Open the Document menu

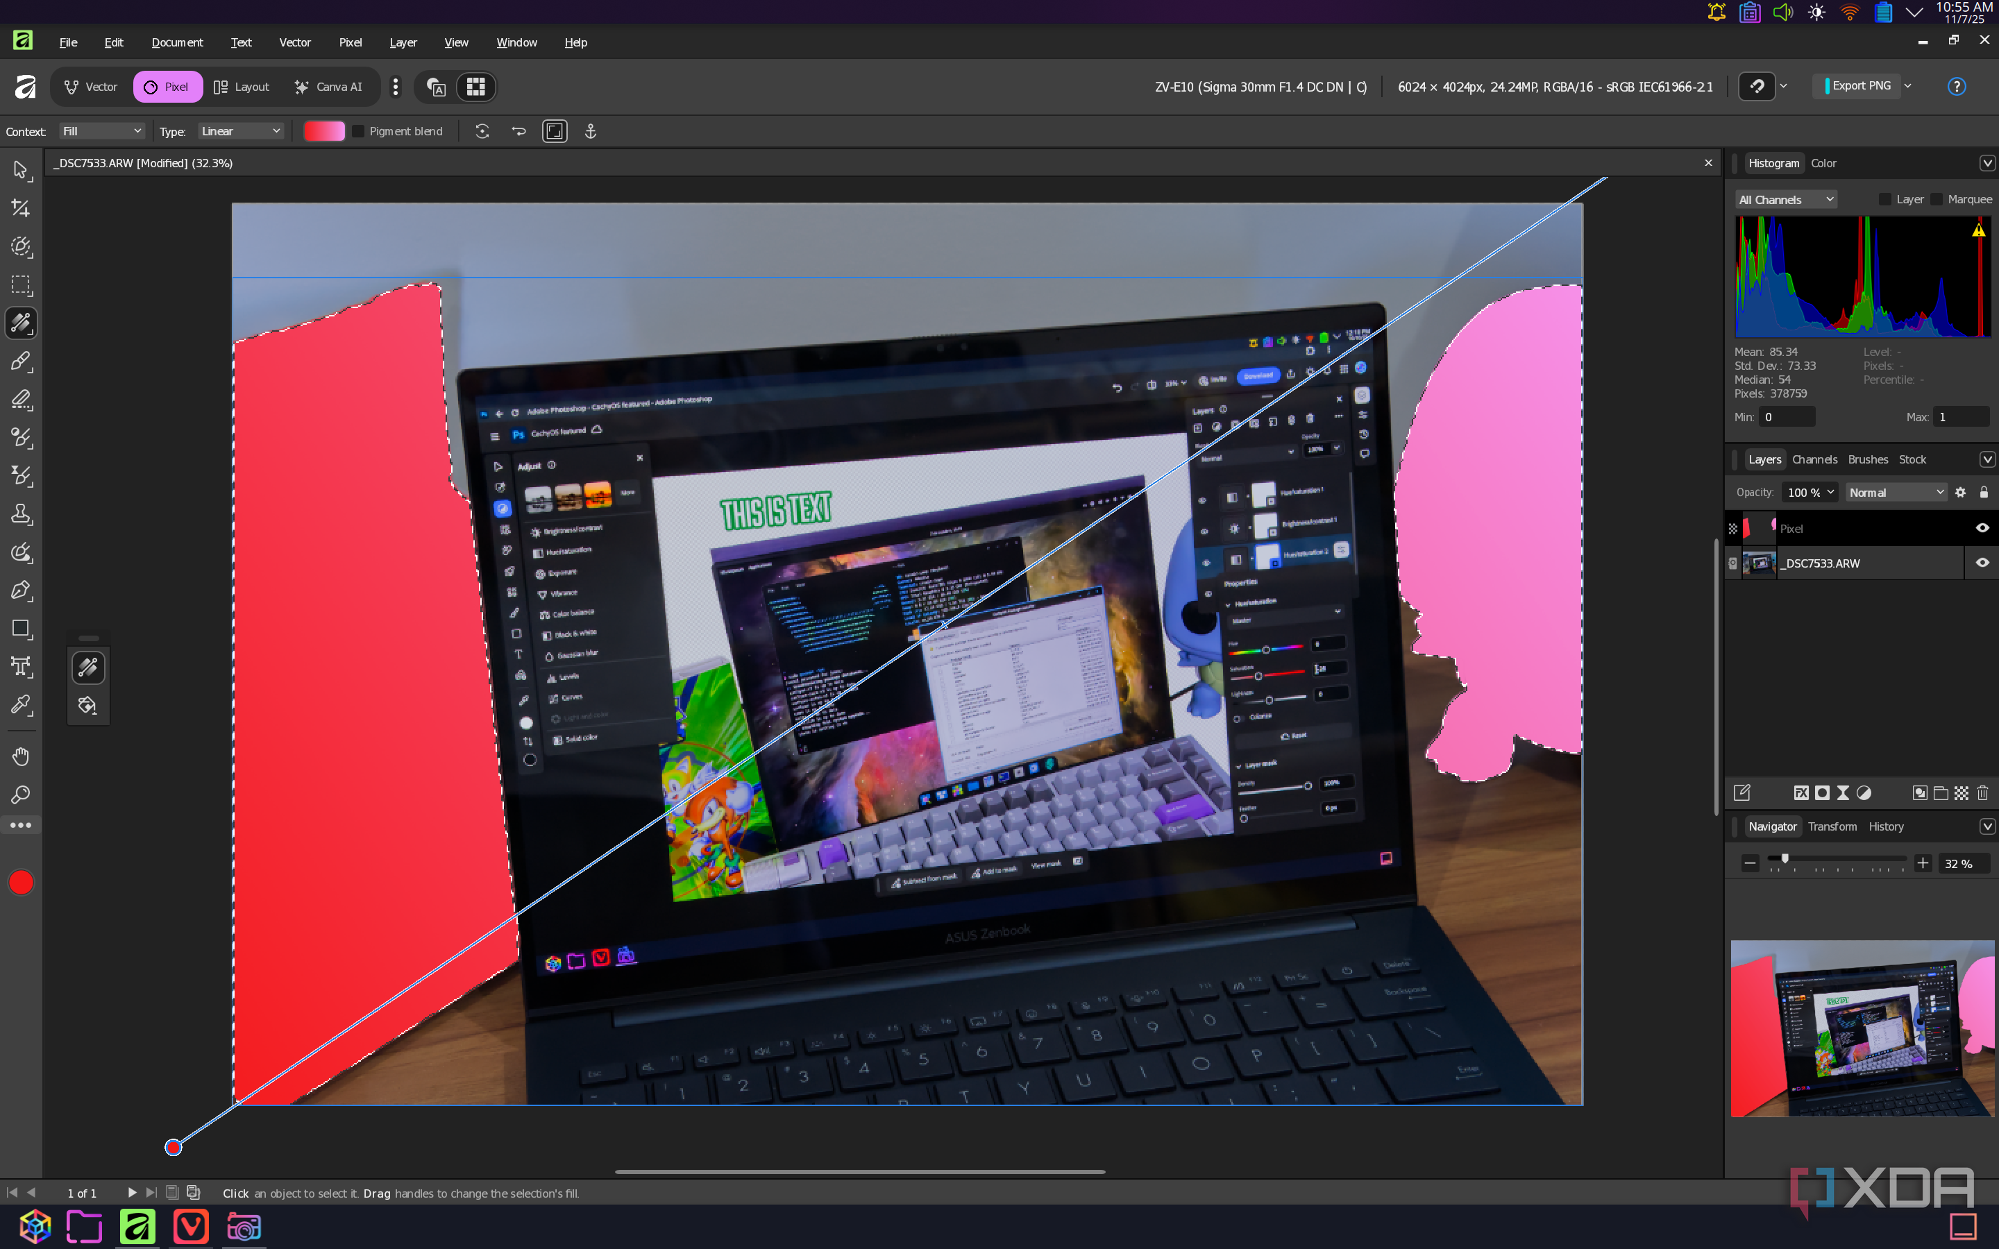(x=177, y=42)
